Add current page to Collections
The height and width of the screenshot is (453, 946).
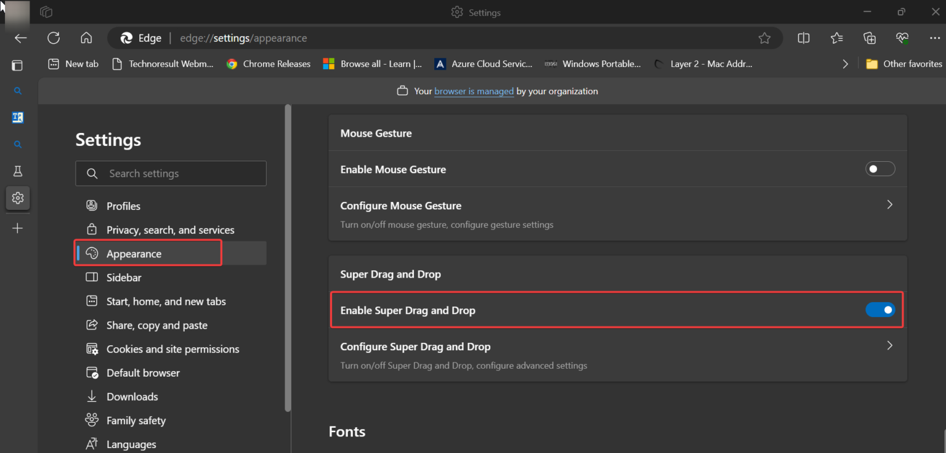click(x=869, y=38)
